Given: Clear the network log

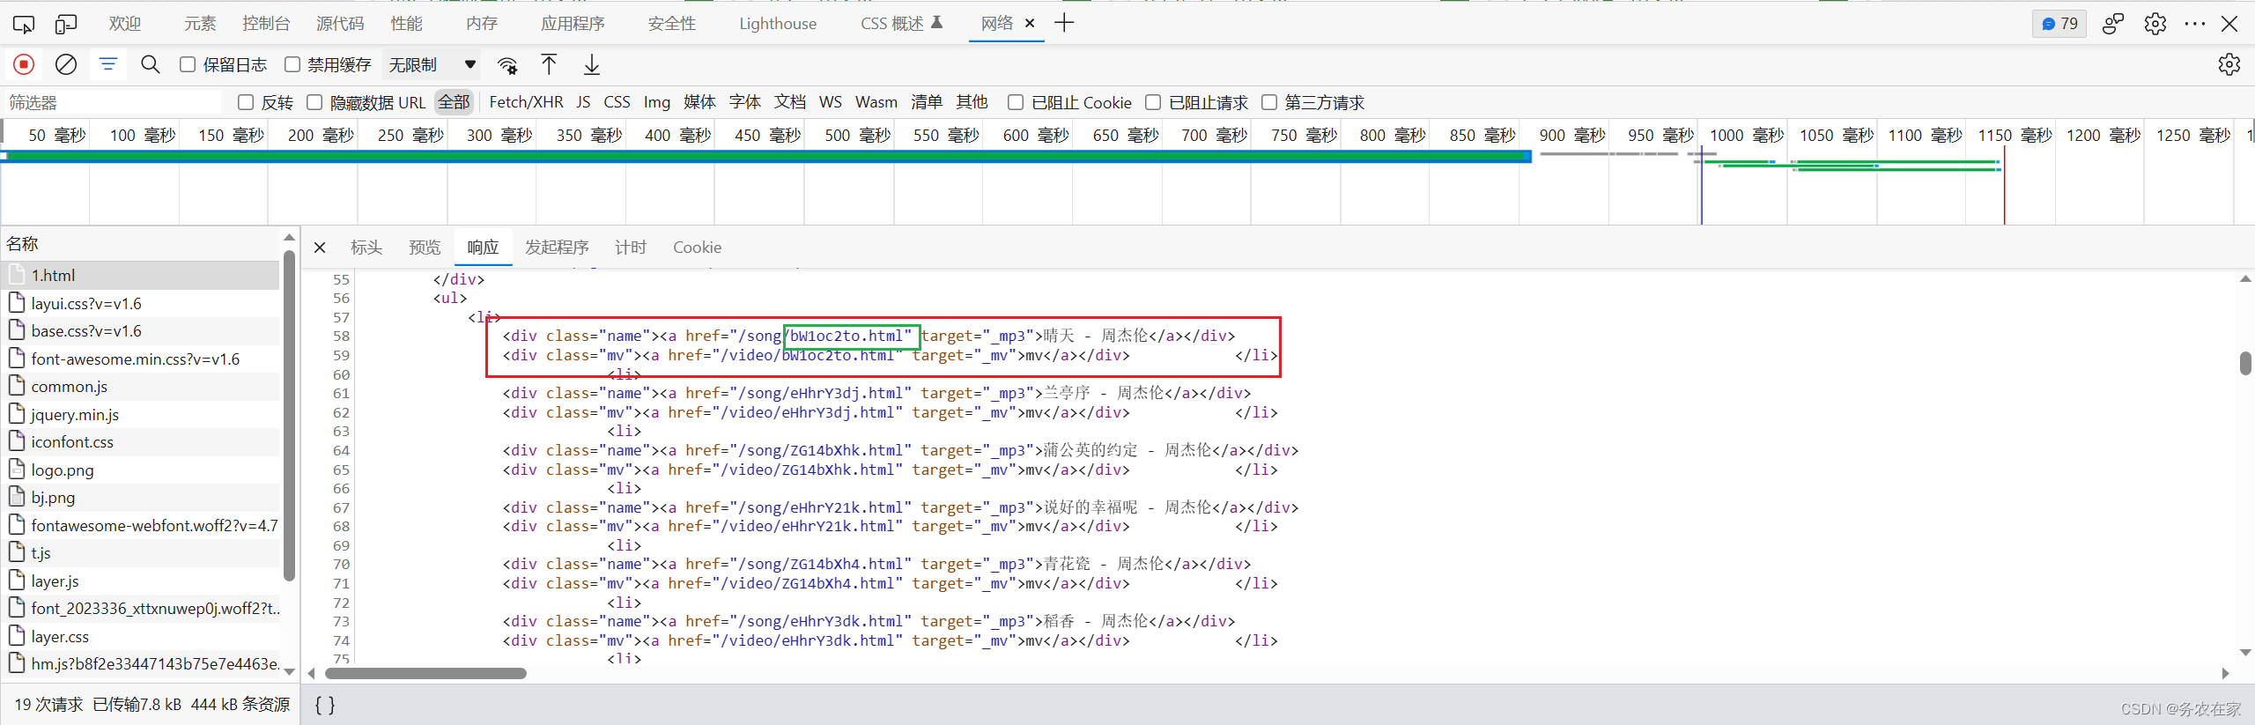Looking at the screenshot, I should [66, 64].
